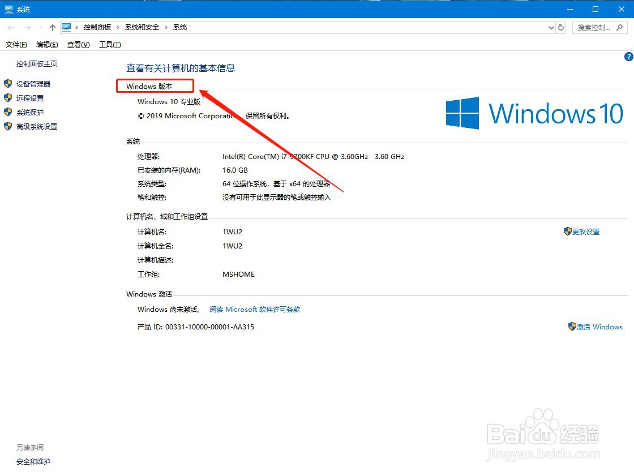The height and width of the screenshot is (476, 634).
Task: Click the forward navigation arrow
Action: (28, 28)
